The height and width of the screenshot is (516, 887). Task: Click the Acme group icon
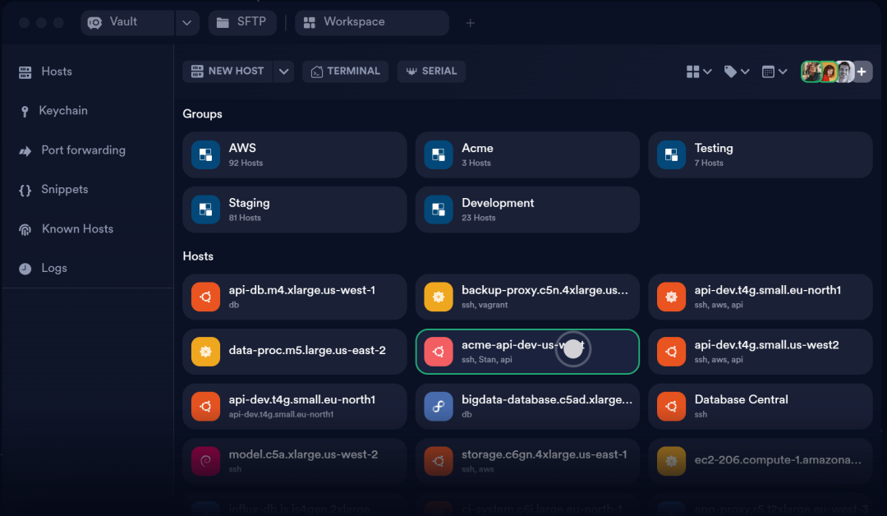pos(439,155)
